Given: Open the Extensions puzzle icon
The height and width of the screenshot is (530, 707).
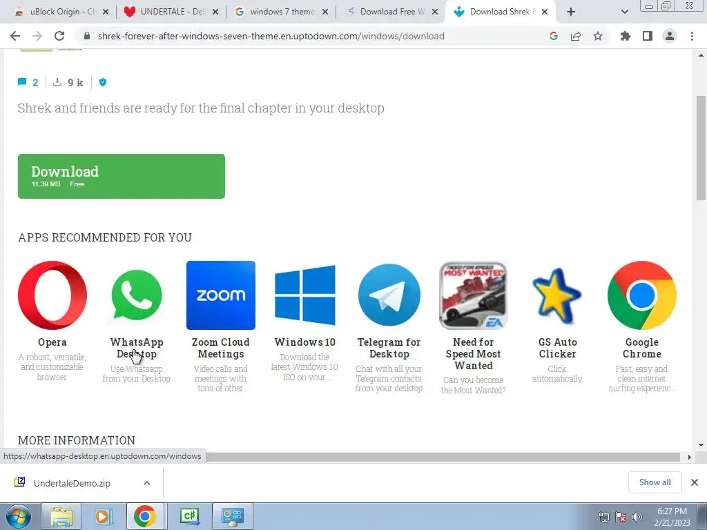Looking at the screenshot, I should [626, 36].
